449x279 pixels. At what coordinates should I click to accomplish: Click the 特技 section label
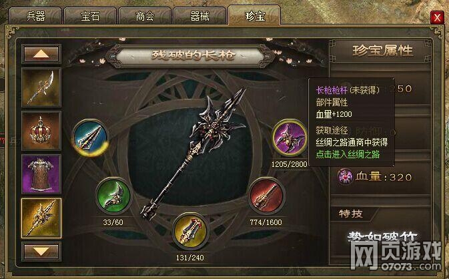click(x=351, y=214)
